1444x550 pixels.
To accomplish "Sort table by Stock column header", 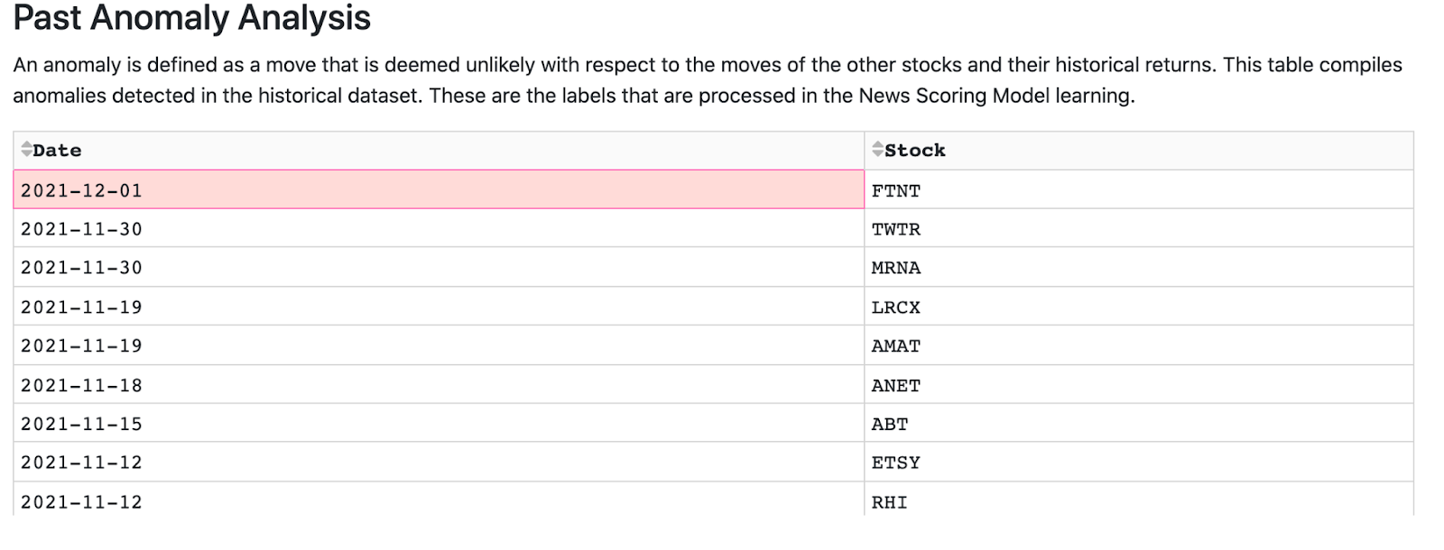I will [x=914, y=151].
